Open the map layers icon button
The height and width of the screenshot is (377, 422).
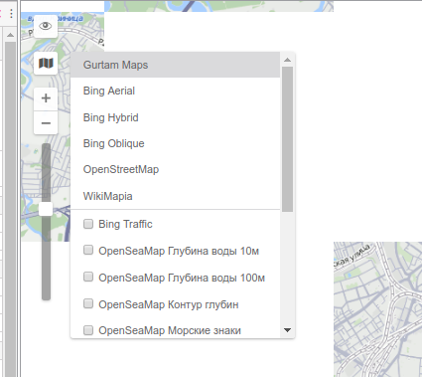click(46, 63)
